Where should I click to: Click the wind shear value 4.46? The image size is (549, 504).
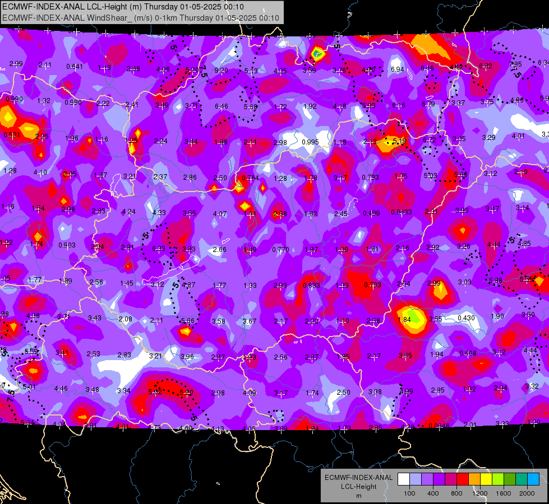pyautogui.click(x=61, y=389)
